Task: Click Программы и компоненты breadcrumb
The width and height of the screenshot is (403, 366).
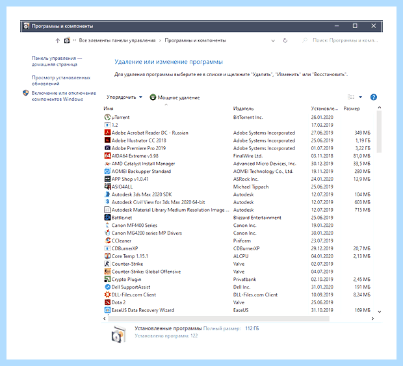Action: (x=196, y=40)
